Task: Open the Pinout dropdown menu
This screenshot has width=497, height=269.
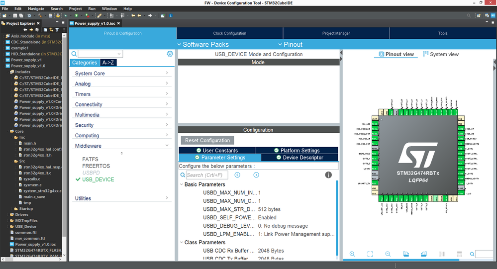Action: pyautogui.click(x=291, y=44)
